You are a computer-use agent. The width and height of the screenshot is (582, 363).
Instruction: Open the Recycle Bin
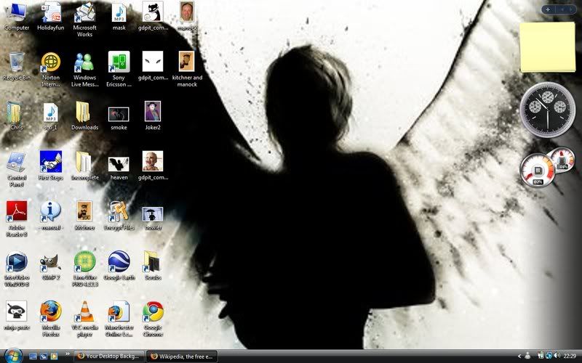tap(16, 62)
